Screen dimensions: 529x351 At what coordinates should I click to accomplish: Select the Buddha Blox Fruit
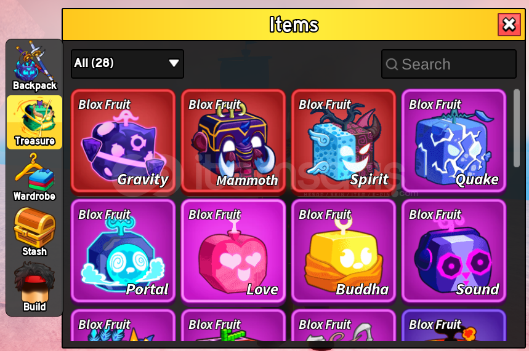pos(344,251)
